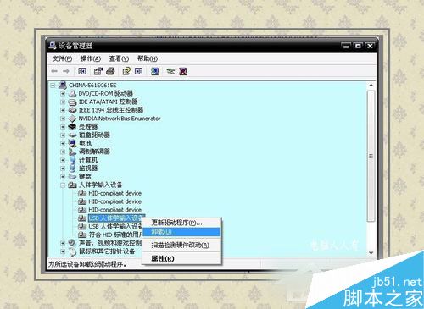Open the 查看(V) menu
This screenshot has width=424, height=309.
119,58
